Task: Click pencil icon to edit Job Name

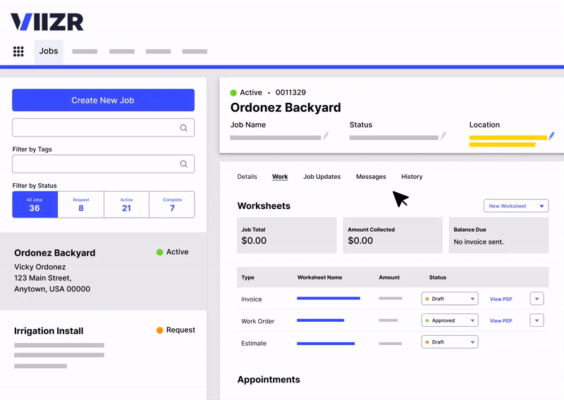Action: click(326, 136)
